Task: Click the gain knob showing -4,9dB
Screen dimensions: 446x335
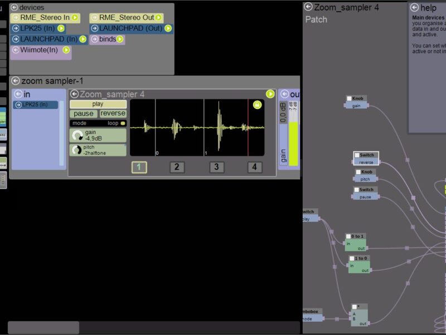Action: click(x=77, y=135)
